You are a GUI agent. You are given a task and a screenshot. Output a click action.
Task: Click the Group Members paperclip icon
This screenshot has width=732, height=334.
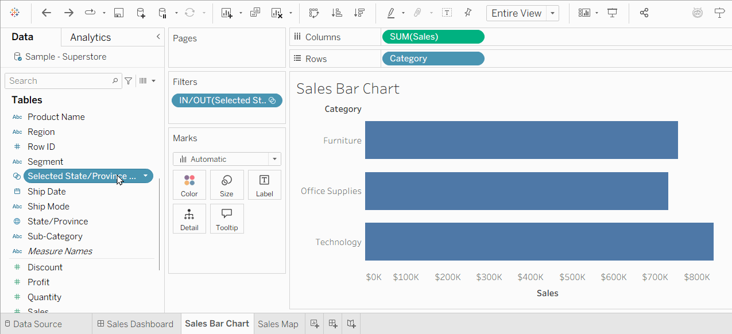(418, 13)
